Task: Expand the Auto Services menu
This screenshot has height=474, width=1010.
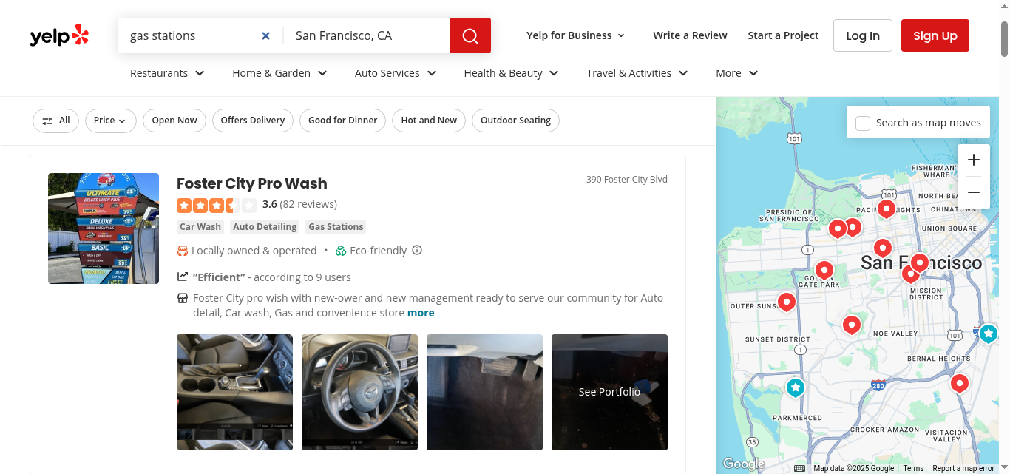Action: pos(396,73)
